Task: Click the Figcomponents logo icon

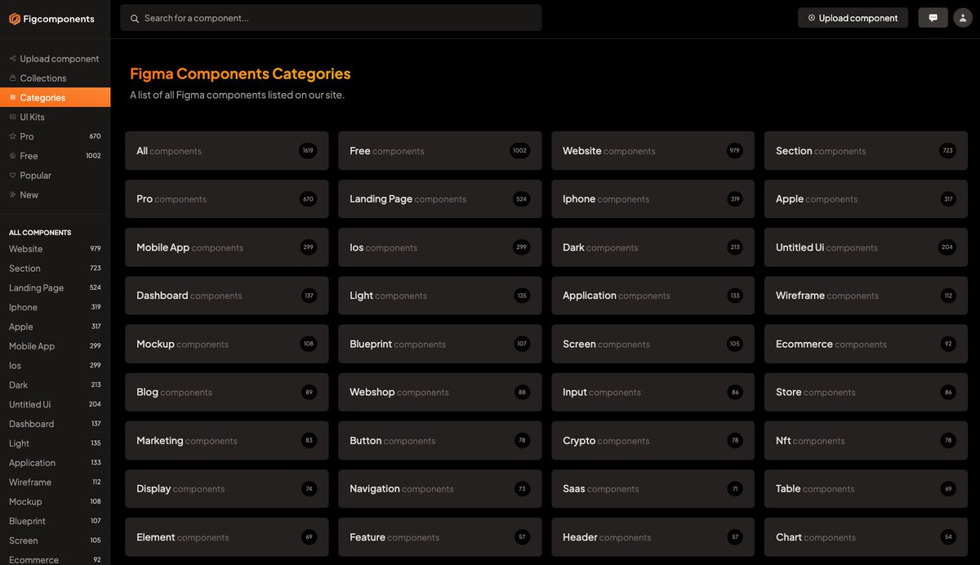Action: click(15, 19)
